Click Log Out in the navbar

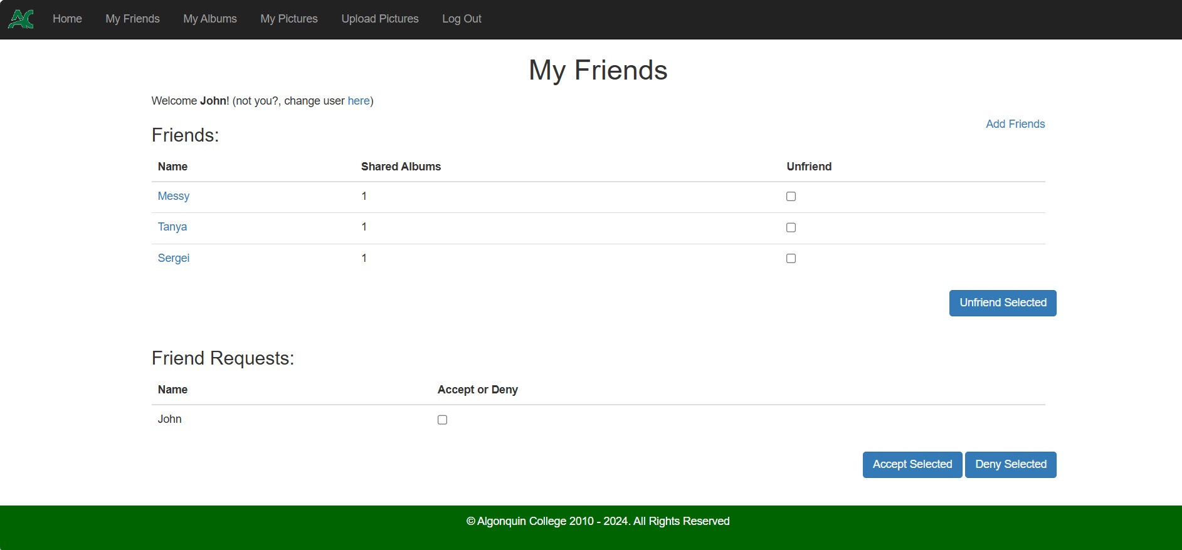point(462,19)
